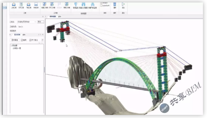Image resolution: width=207 pixels, height=118 pixels.
Task: Open Tunnel Personnel Management (隧道人员管理)
Action: 84,4
